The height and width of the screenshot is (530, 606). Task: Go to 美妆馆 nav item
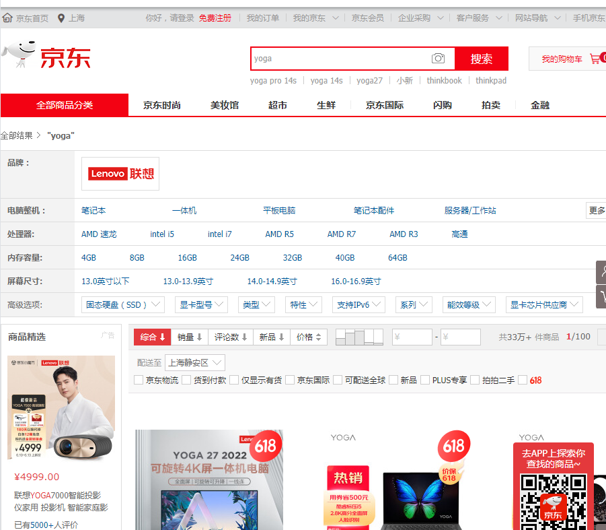pyautogui.click(x=225, y=105)
